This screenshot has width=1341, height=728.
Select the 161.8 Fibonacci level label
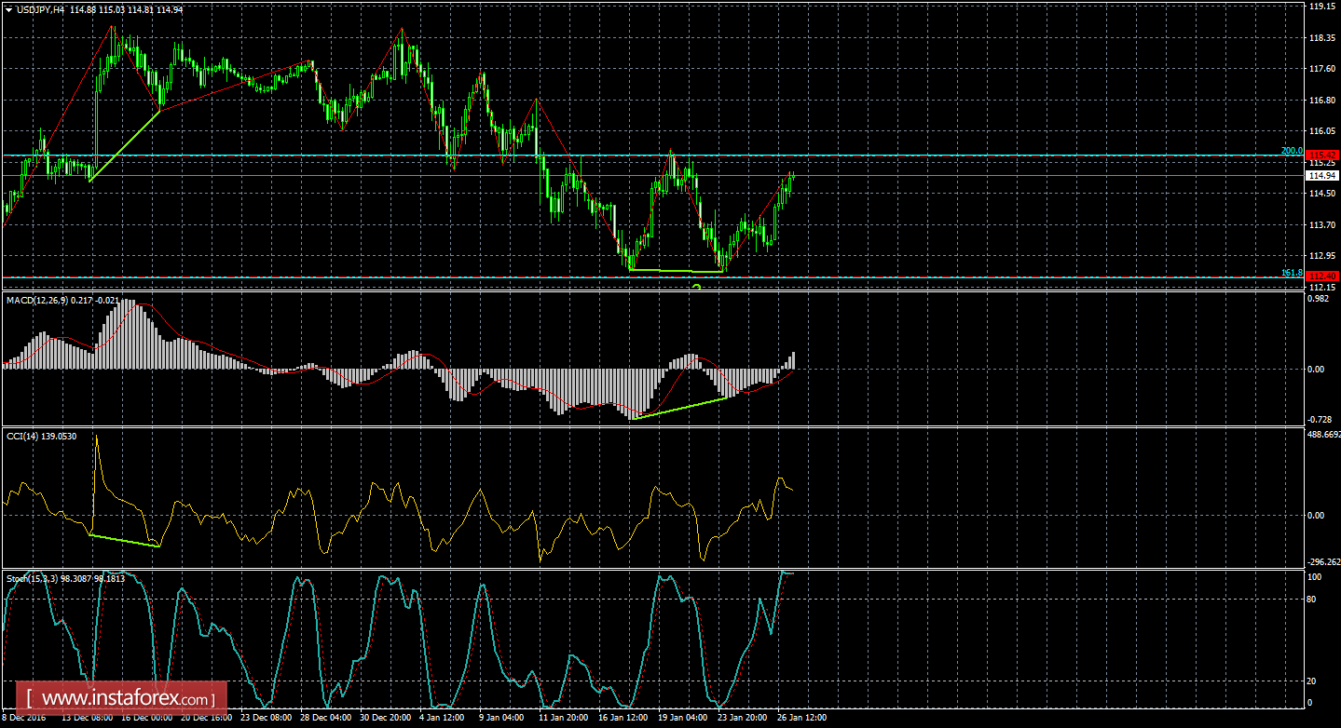(1291, 271)
